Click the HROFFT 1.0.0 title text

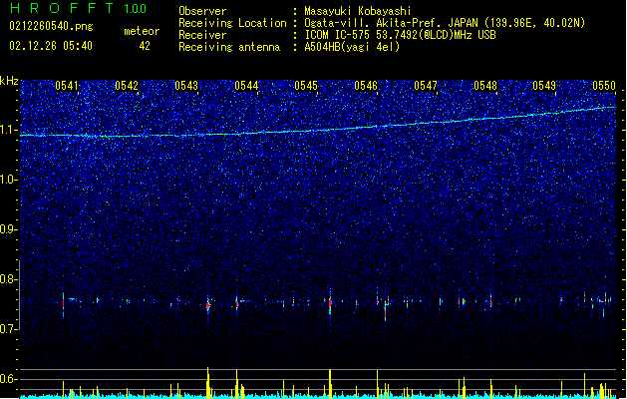[x=78, y=8]
